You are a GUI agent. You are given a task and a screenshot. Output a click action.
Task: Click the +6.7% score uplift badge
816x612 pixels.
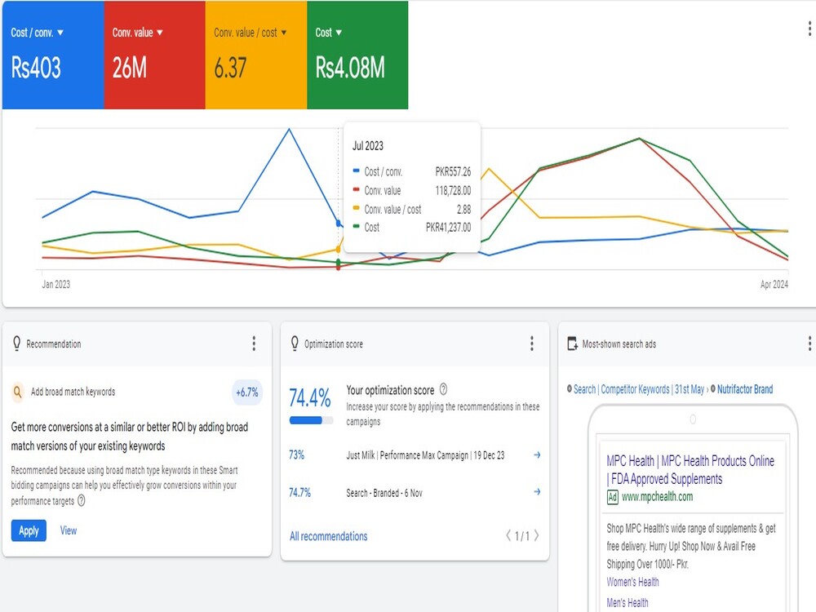click(246, 392)
